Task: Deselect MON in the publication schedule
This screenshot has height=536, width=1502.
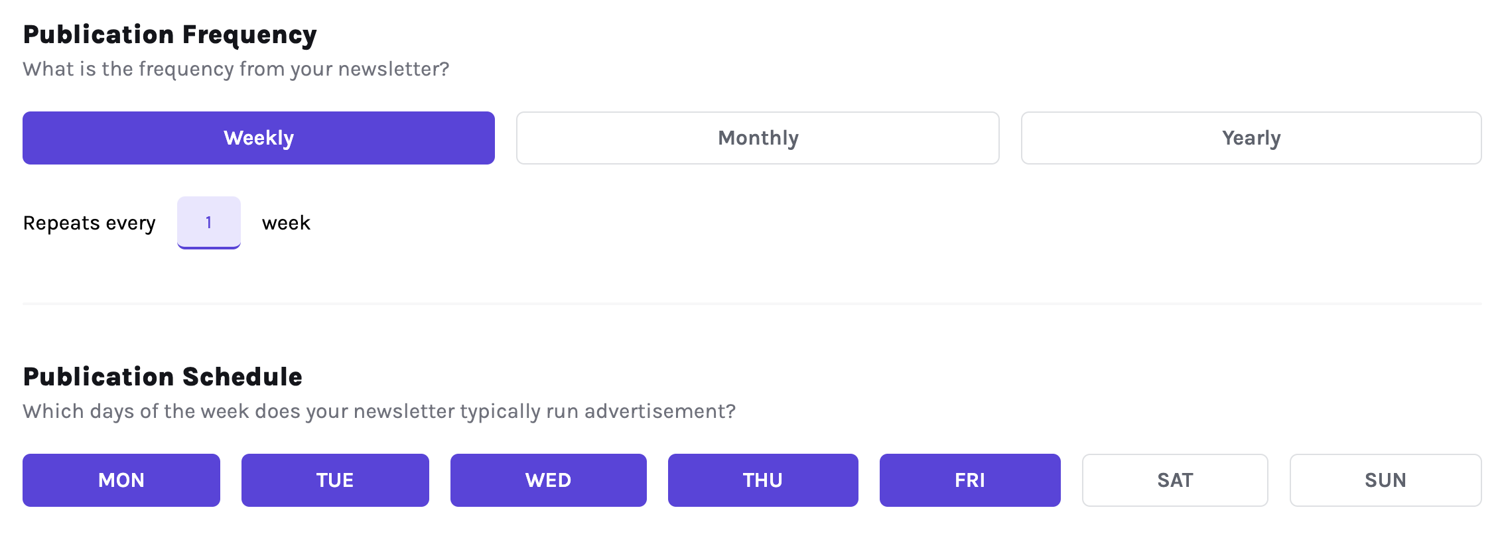Action: [x=121, y=480]
